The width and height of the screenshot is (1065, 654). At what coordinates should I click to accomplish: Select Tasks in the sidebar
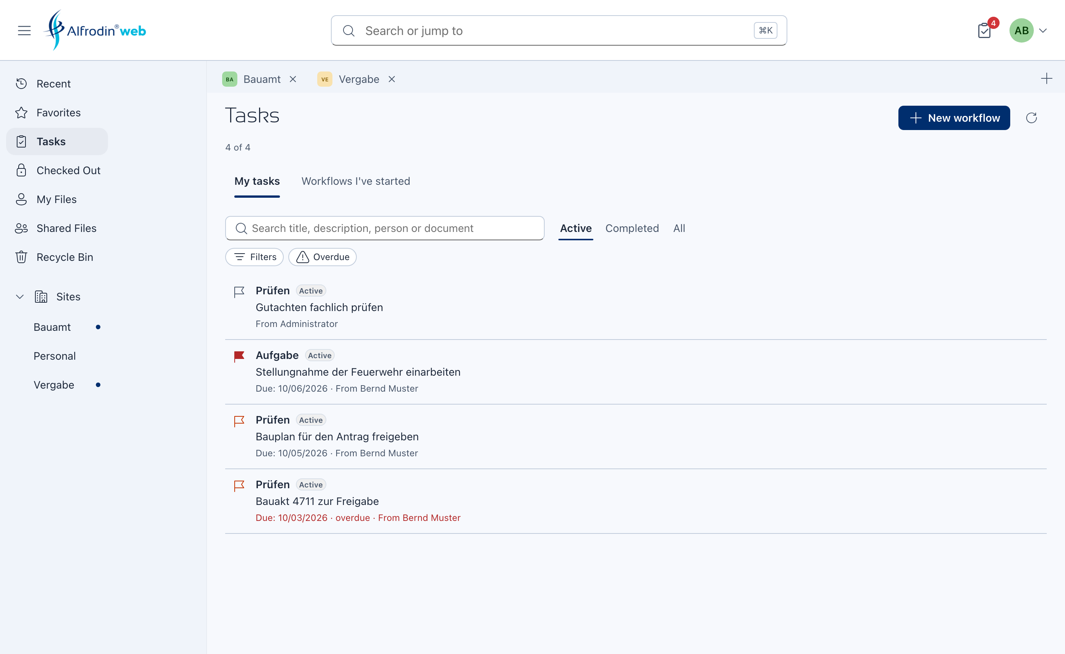[57, 141]
